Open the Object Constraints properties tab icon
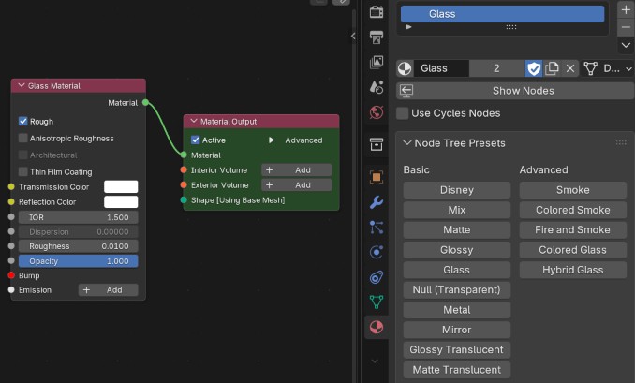The image size is (635, 383). (x=377, y=277)
